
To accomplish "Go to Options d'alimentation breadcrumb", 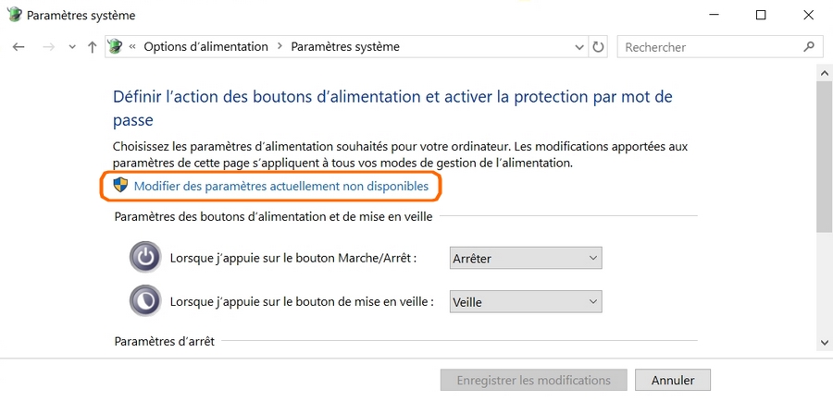I will point(205,47).
